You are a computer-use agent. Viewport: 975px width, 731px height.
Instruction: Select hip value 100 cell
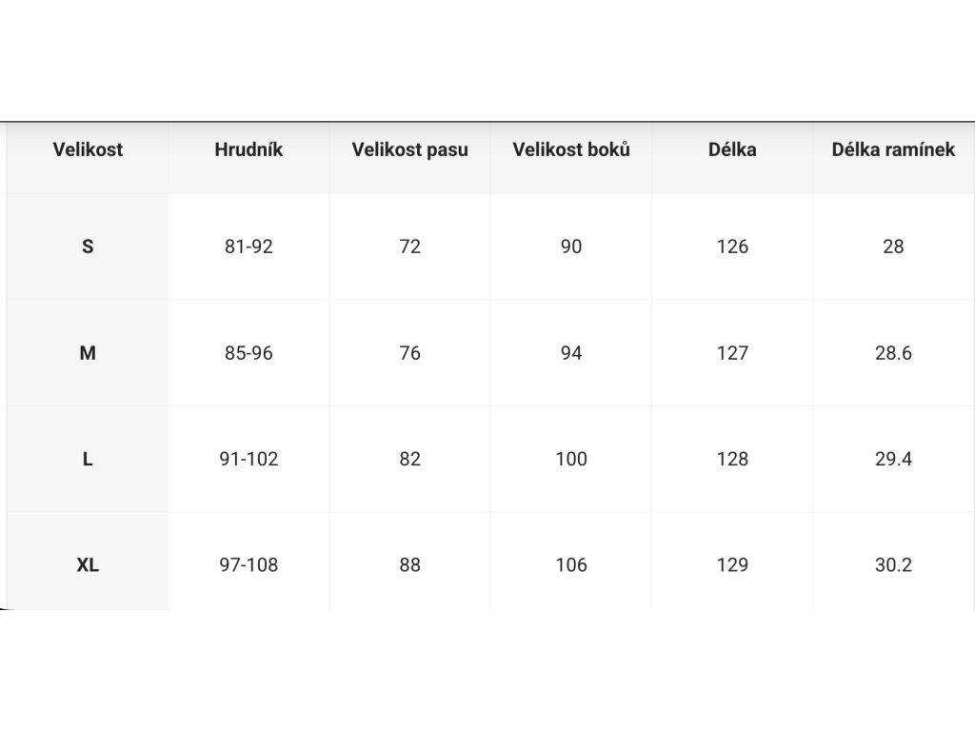pyautogui.click(x=571, y=460)
